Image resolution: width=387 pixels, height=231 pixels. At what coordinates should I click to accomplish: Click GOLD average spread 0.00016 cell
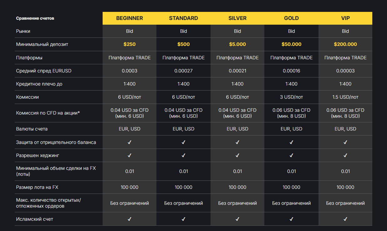tap(291, 71)
